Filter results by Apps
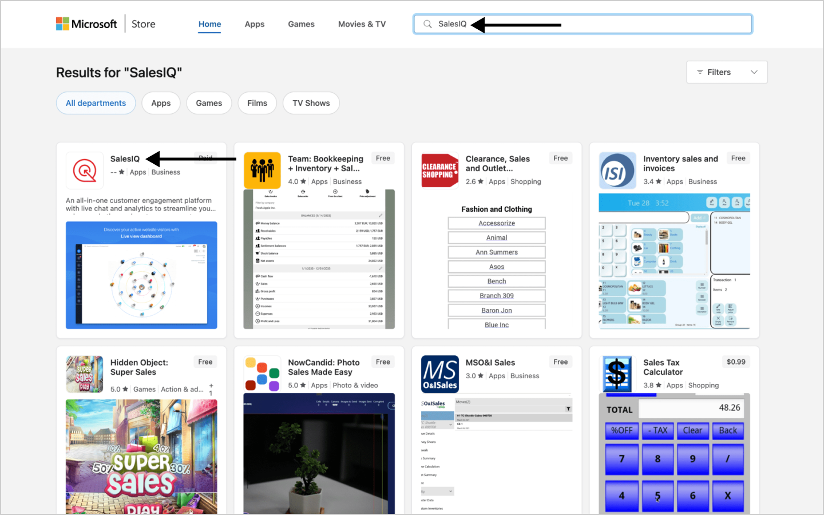This screenshot has height=515, width=824. (161, 103)
